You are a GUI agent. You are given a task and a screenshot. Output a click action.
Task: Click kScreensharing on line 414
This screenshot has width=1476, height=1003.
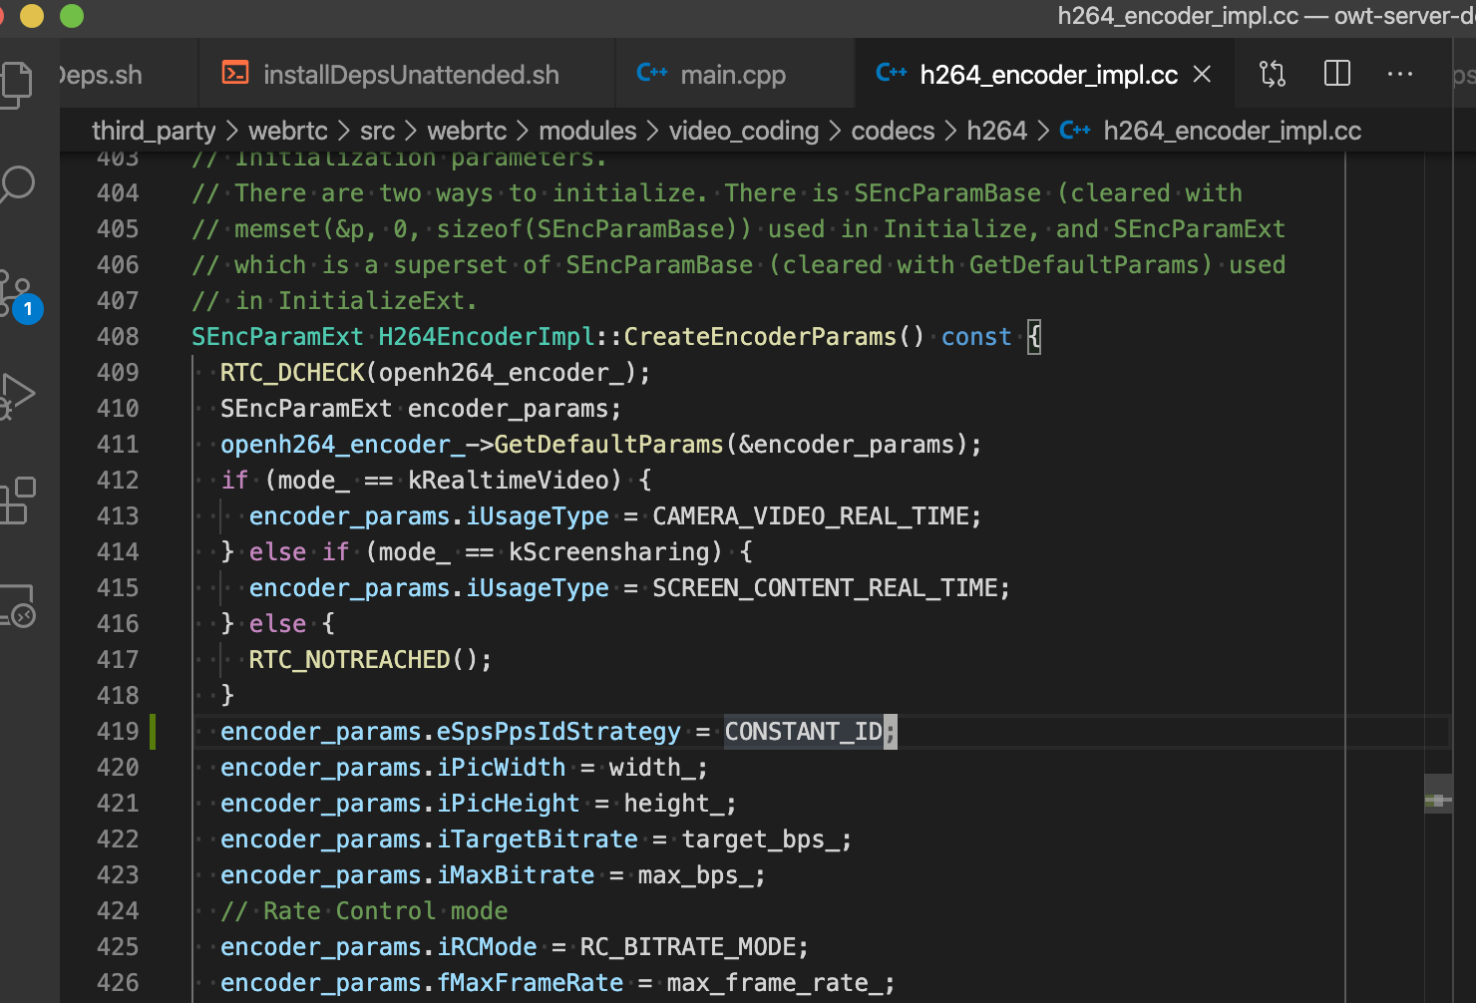pos(608,552)
